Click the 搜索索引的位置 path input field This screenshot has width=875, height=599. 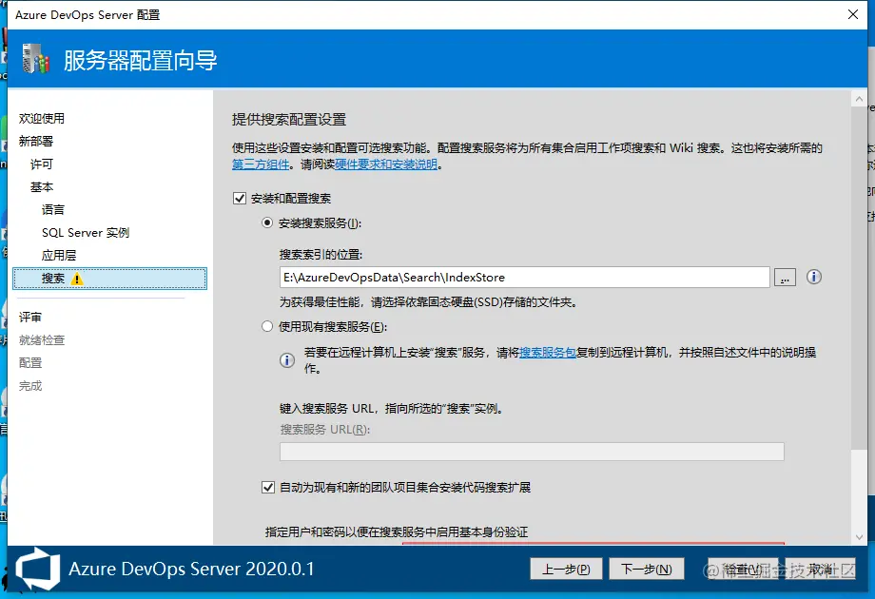pyautogui.click(x=525, y=278)
